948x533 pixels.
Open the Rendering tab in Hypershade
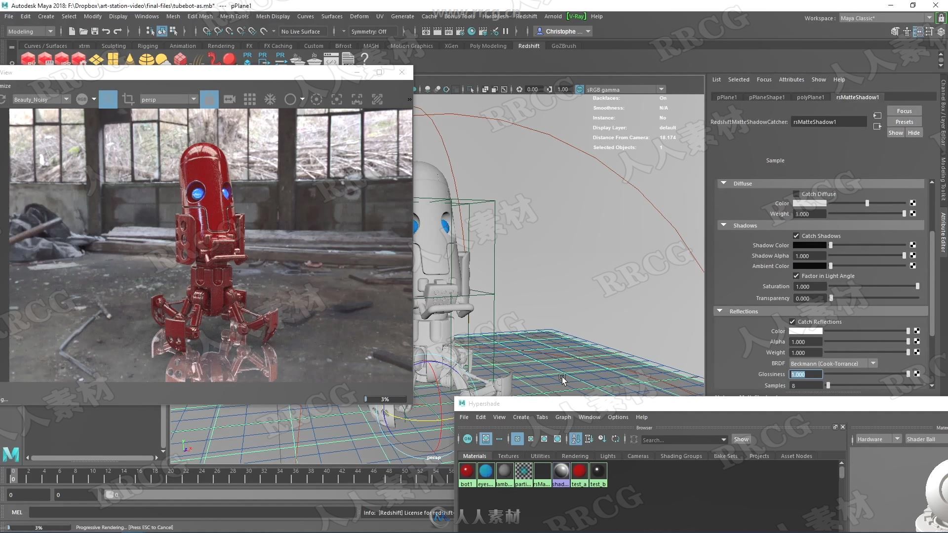click(x=575, y=456)
